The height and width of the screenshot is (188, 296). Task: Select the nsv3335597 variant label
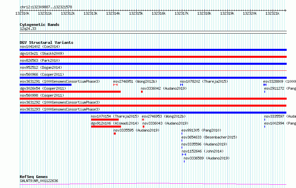[x=280, y=116]
